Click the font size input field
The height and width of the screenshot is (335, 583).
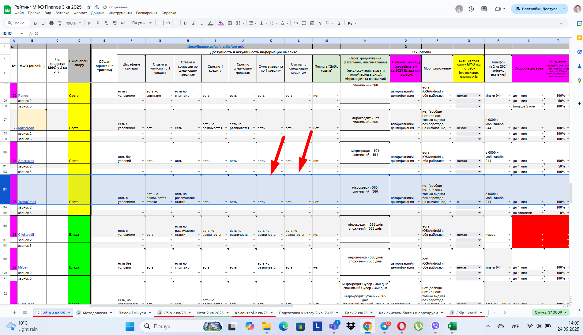168,23
